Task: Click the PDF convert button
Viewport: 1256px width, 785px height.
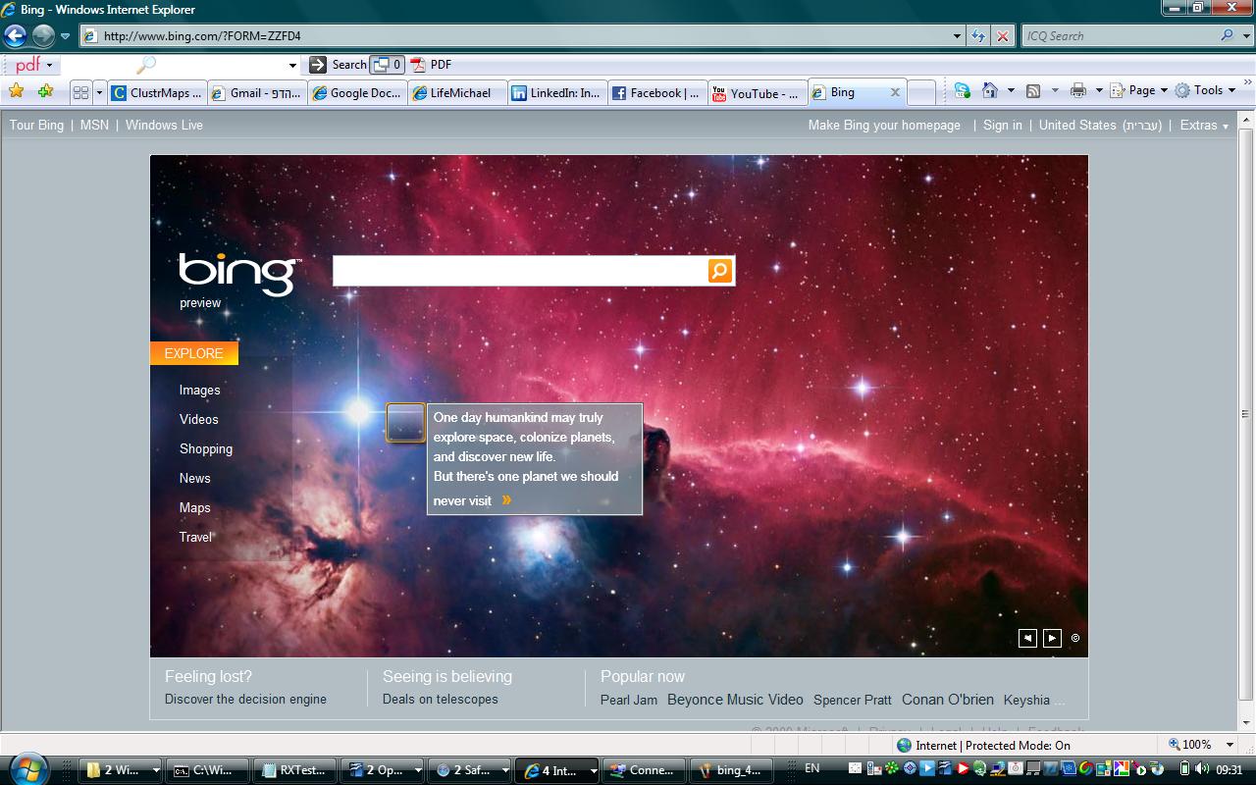Action: tap(431, 65)
